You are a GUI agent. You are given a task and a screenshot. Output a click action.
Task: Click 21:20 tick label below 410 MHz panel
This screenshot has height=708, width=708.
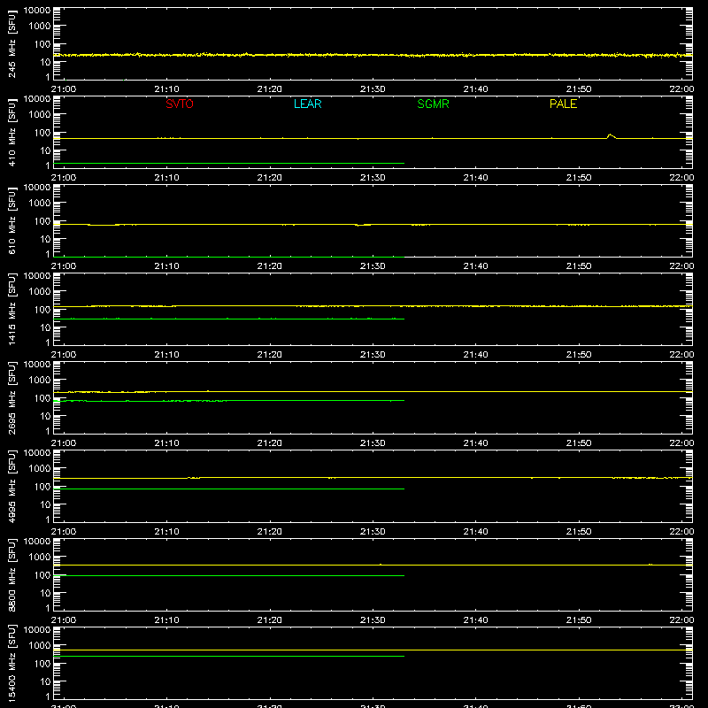tap(270, 178)
